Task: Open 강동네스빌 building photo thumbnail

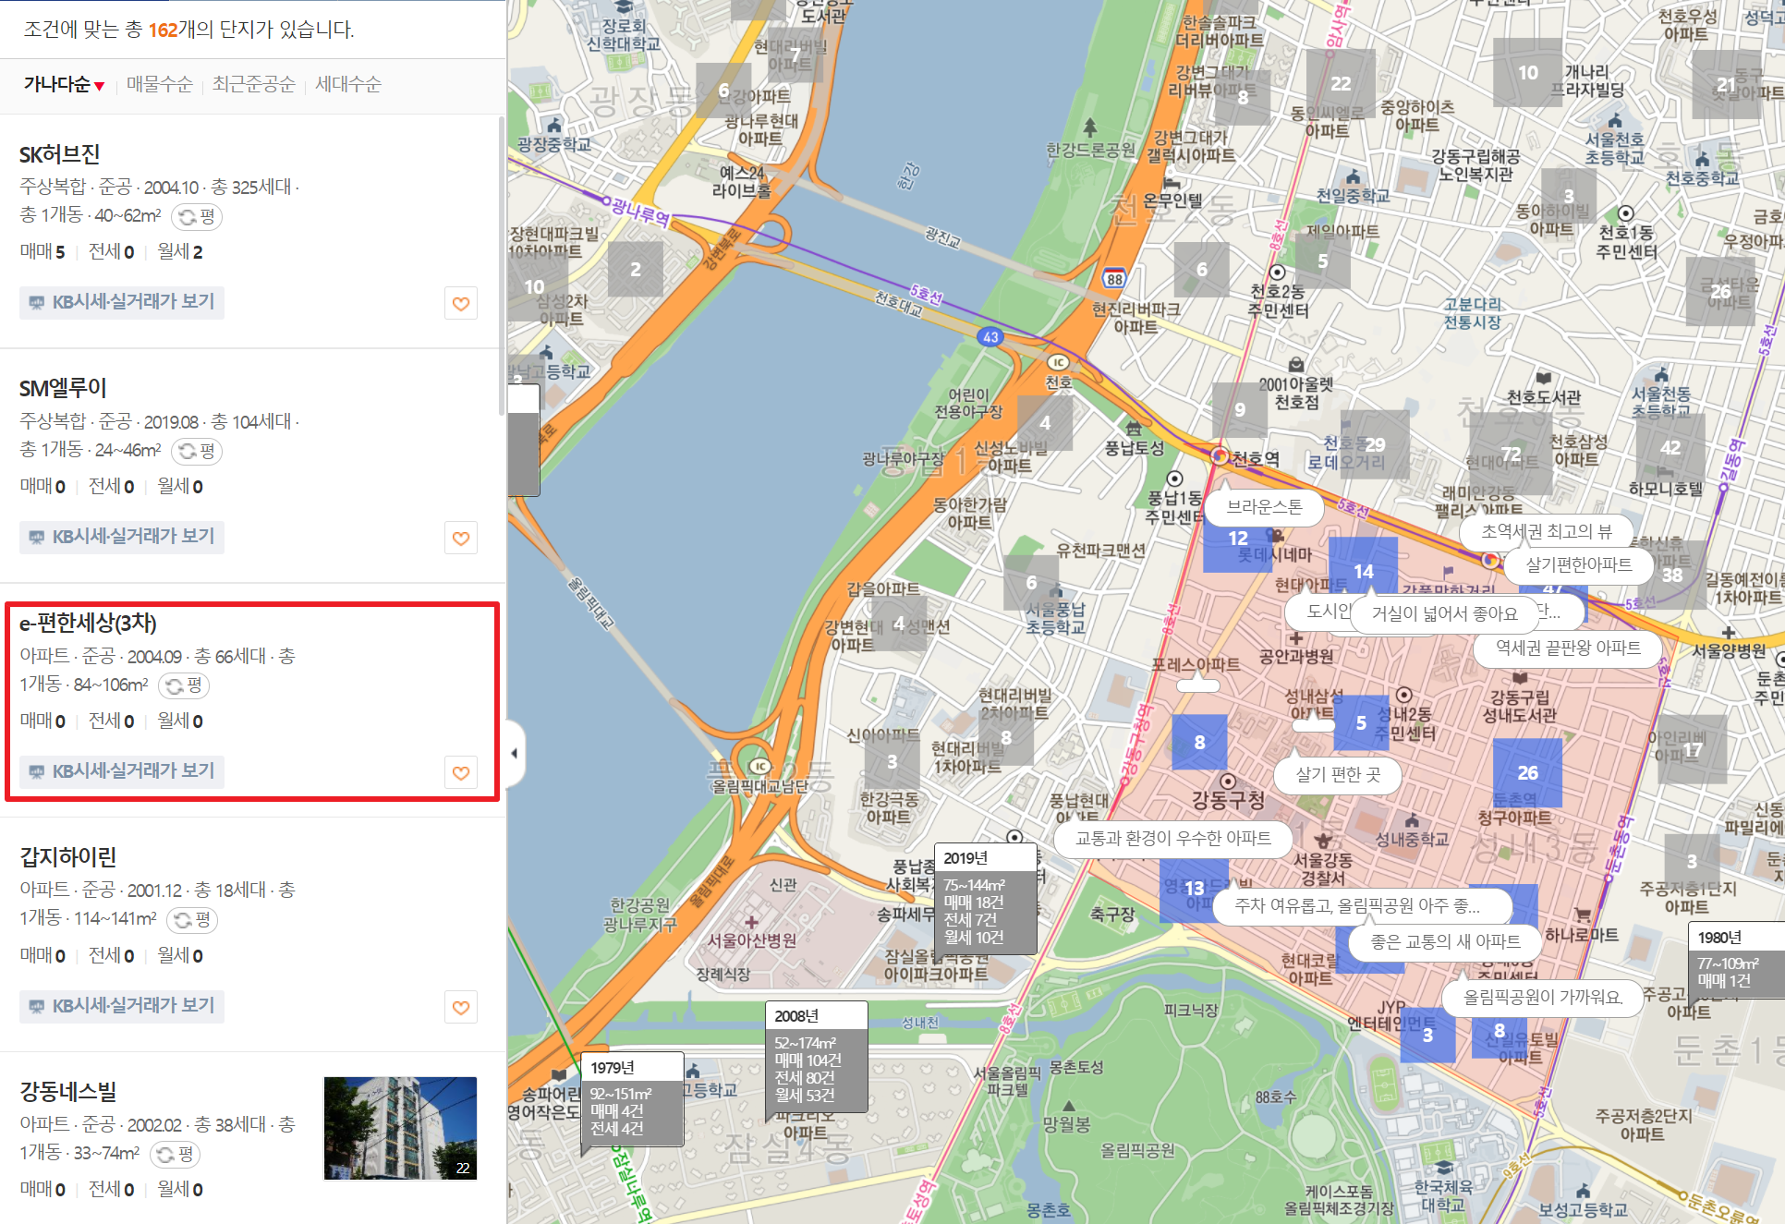Action: [x=400, y=1128]
